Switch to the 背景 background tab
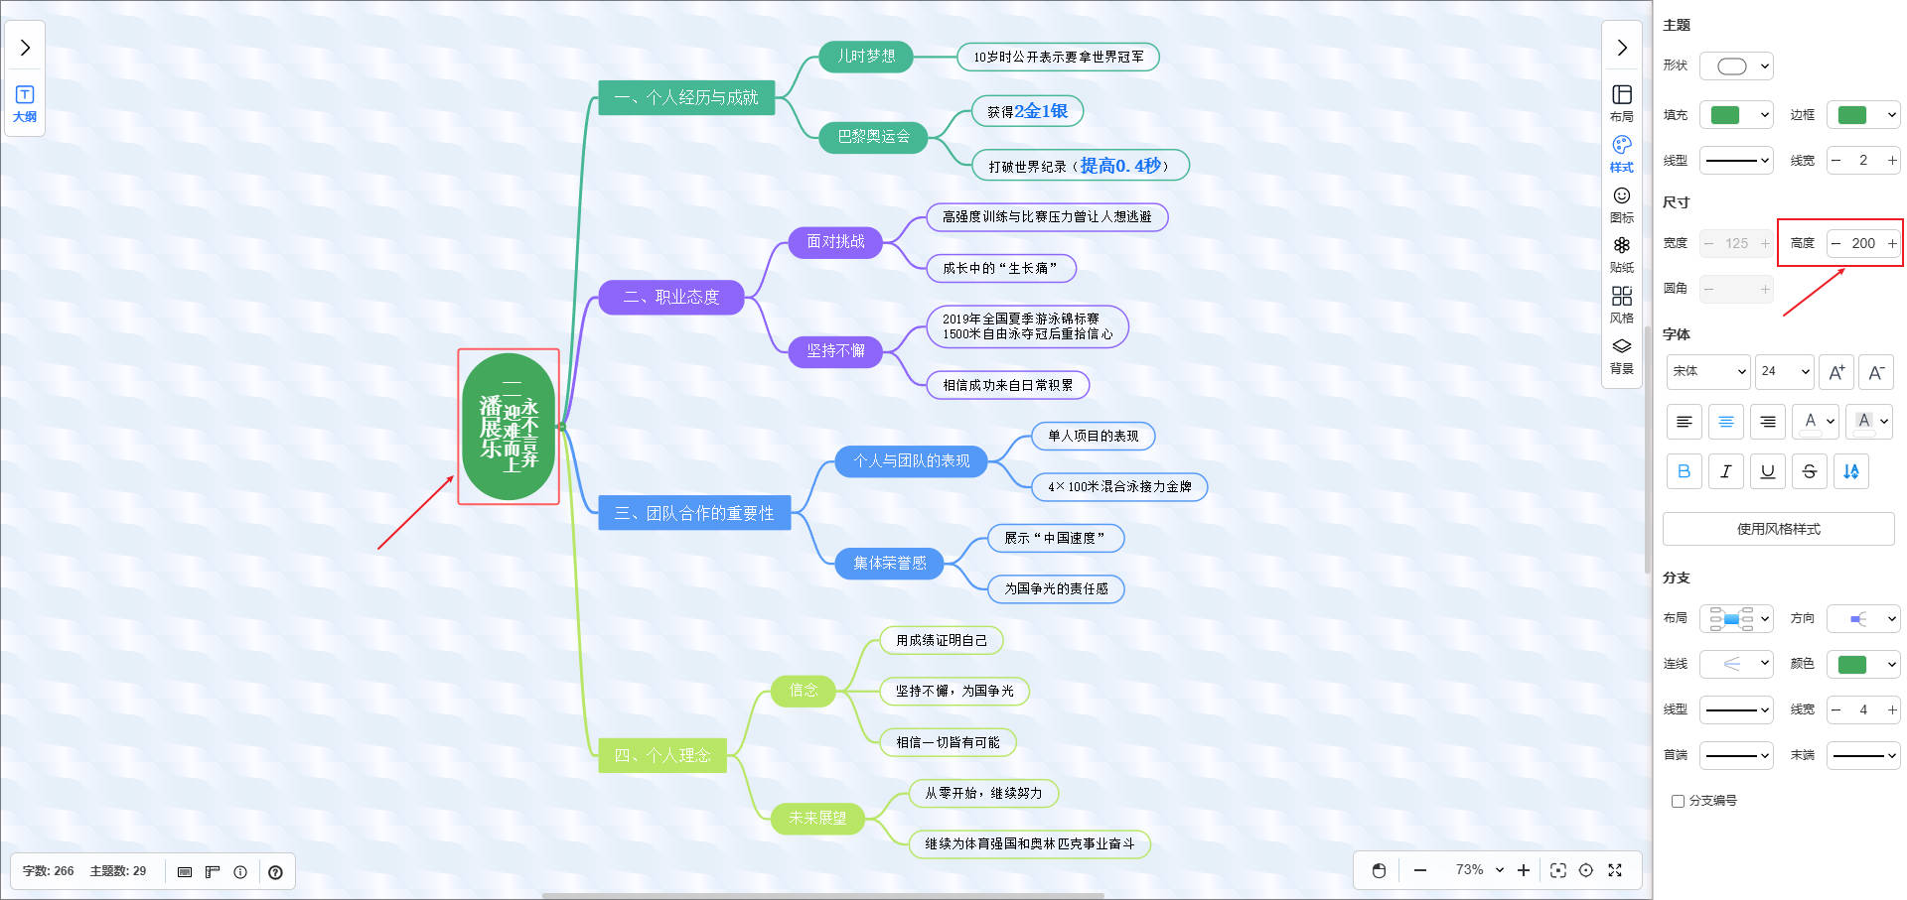Image resolution: width=1907 pixels, height=900 pixels. point(1621,354)
